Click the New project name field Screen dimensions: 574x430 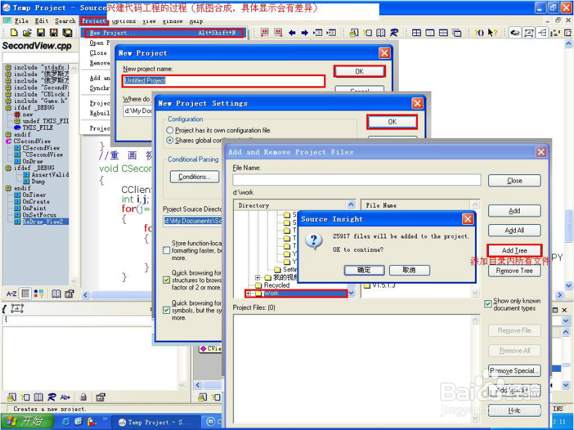224,81
